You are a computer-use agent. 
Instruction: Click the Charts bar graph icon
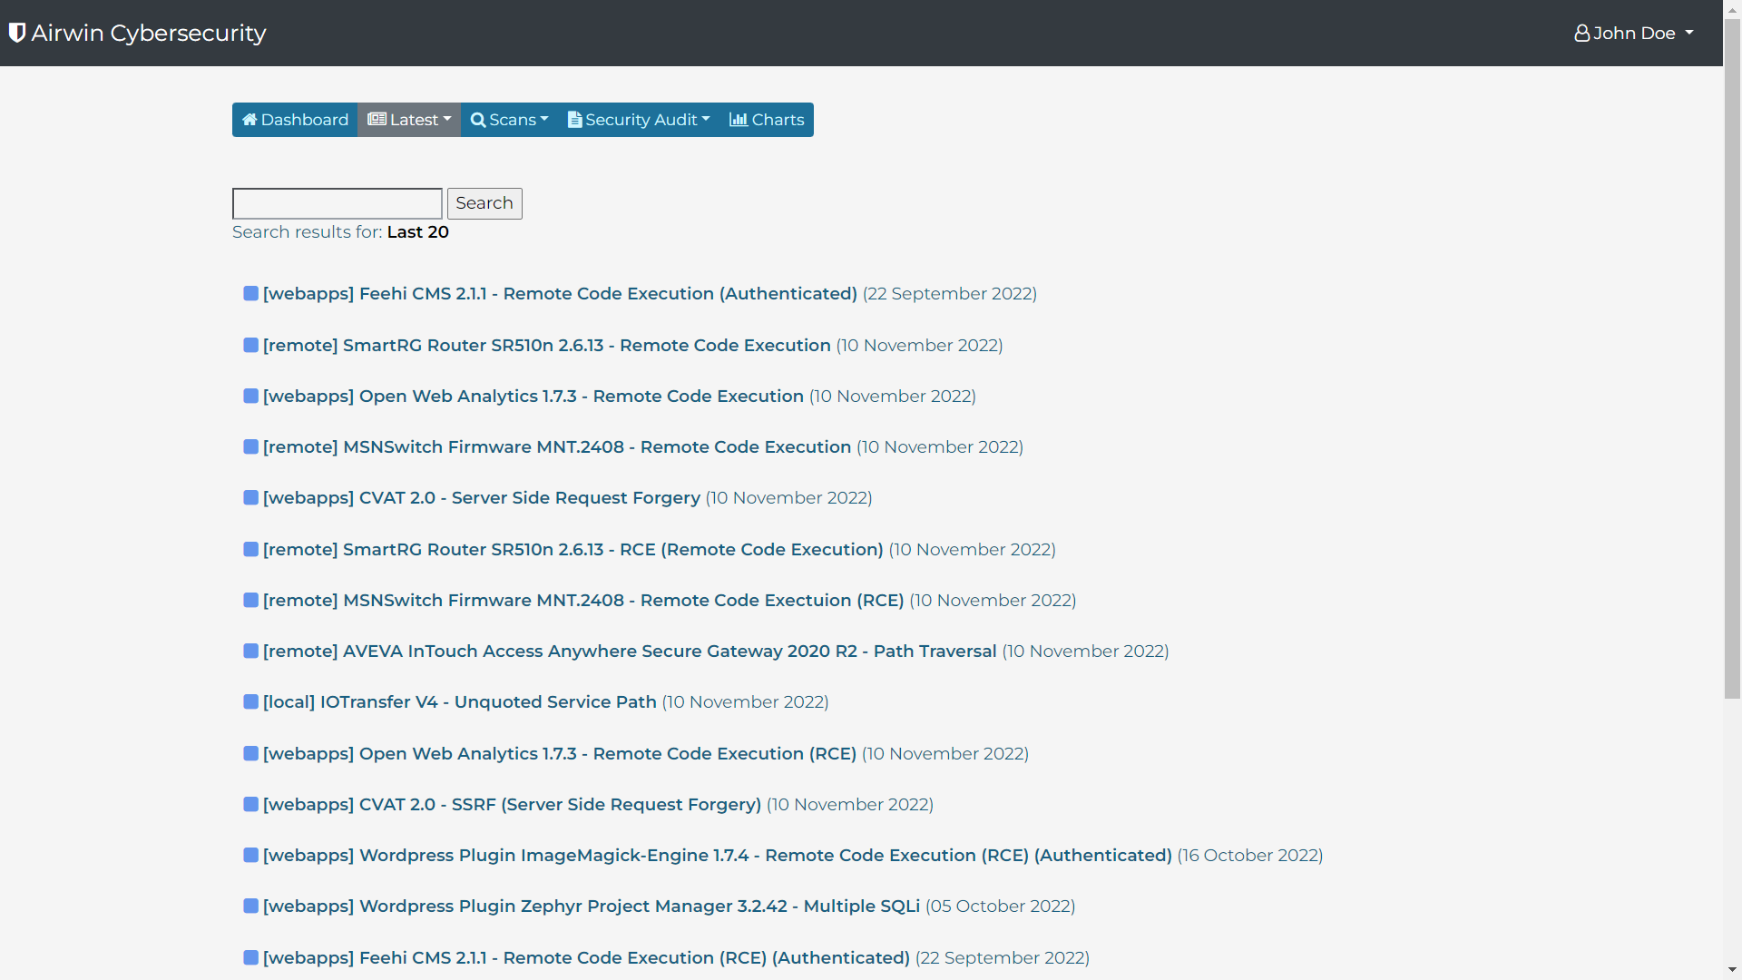coord(739,120)
